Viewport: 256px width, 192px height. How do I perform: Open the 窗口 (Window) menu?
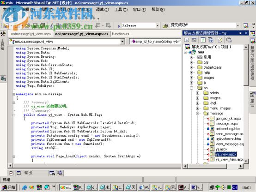[x=140, y=9]
